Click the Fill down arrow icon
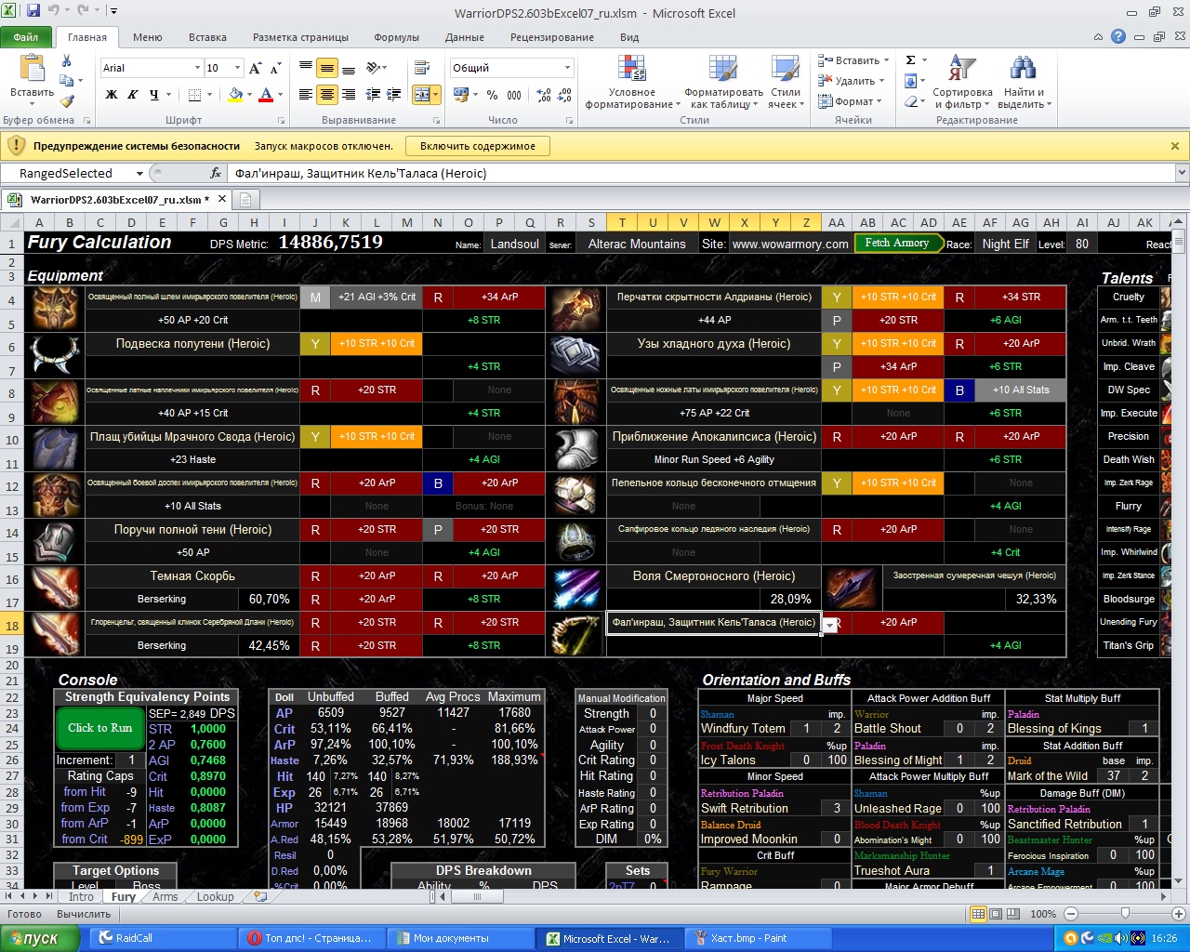The image size is (1190, 952). 911,81
